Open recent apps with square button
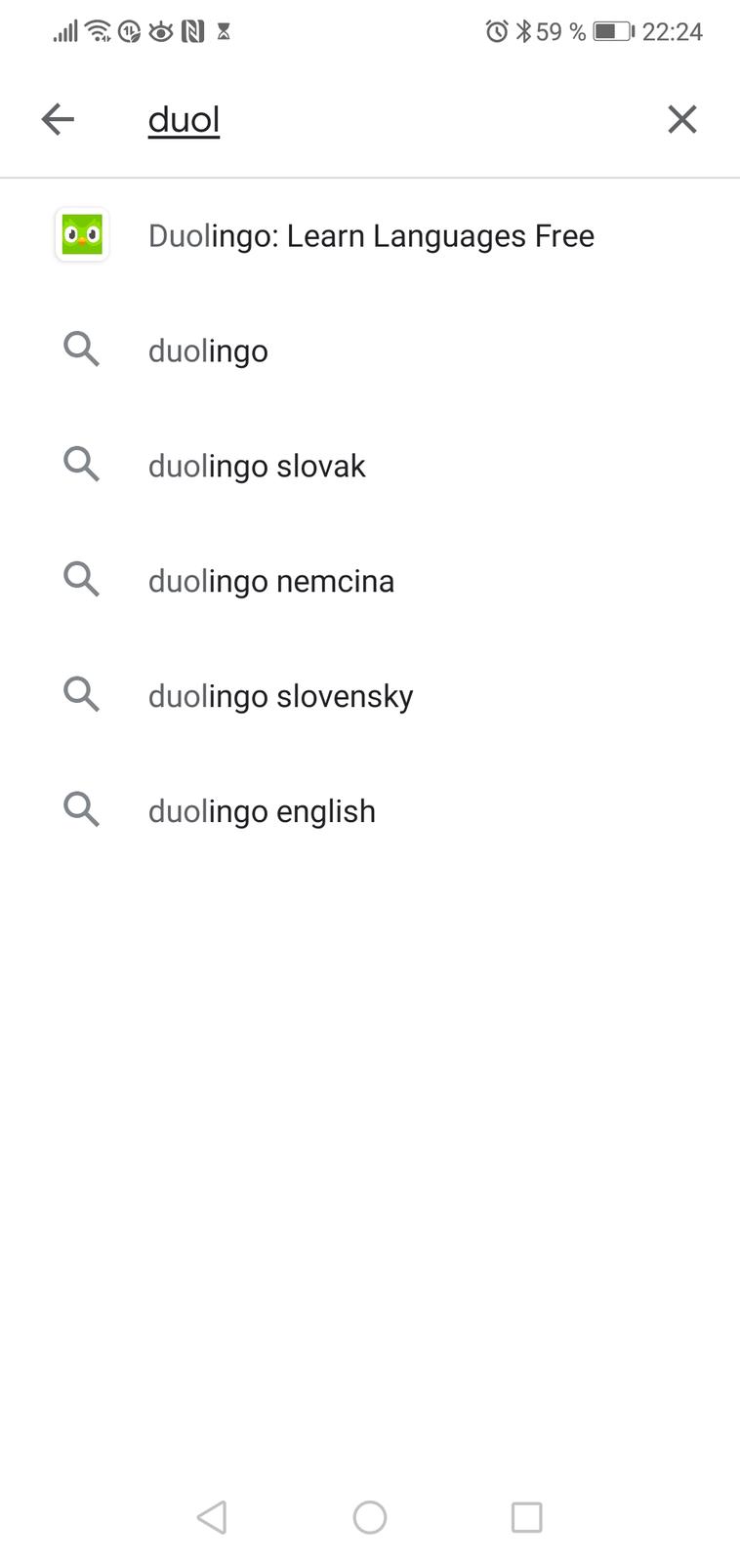The width and height of the screenshot is (740, 1562). pyautogui.click(x=526, y=1517)
